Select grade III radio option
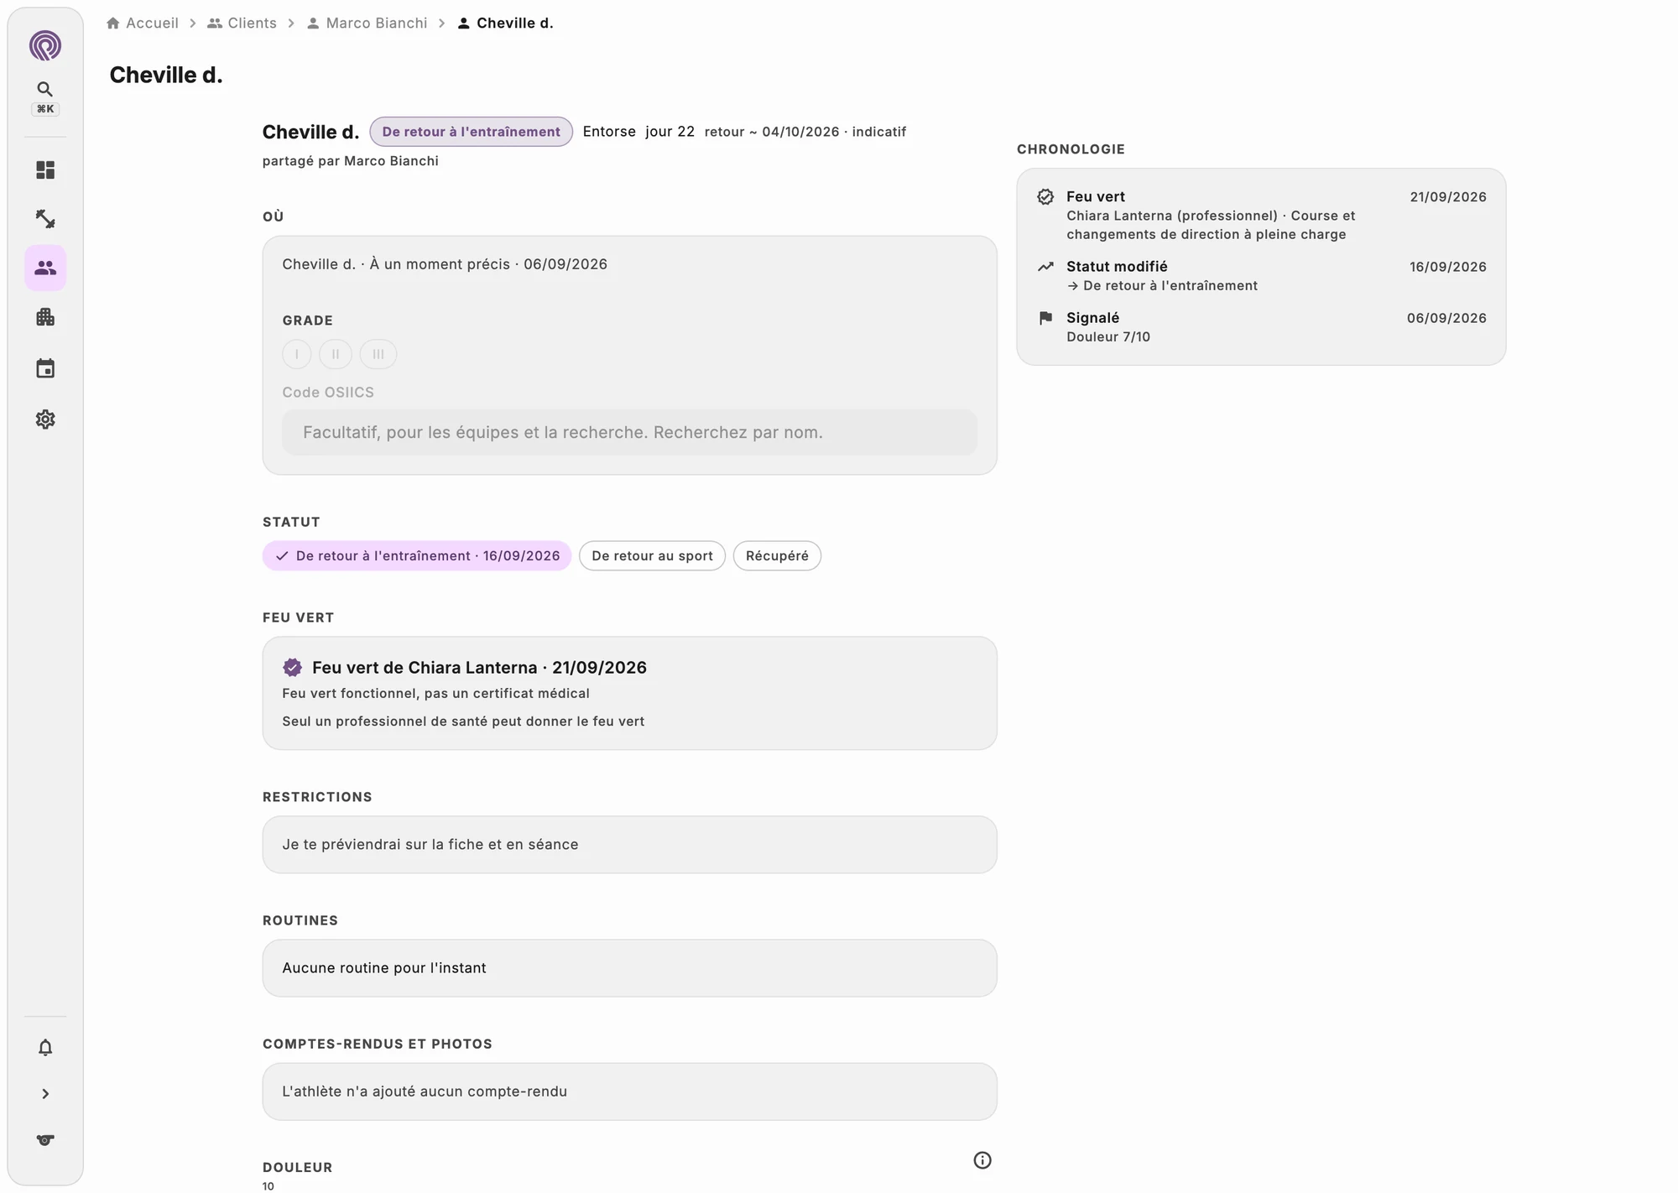Viewport: 1678px width, 1193px height. tap(378, 354)
